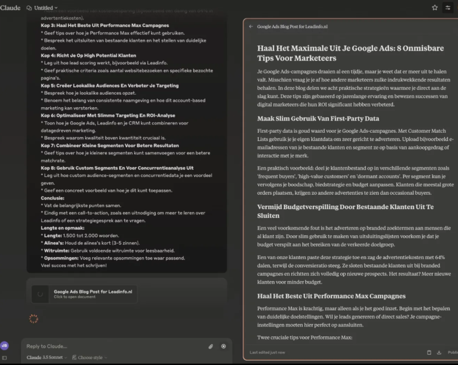Click the paragraph starting 'Een van onze klanten'
The height and width of the screenshot is (365, 458).
pos(354,270)
